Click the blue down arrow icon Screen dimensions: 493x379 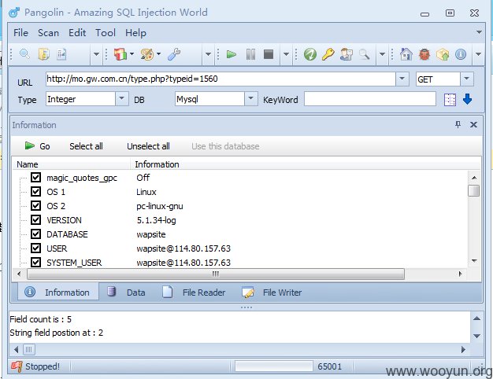coord(467,99)
